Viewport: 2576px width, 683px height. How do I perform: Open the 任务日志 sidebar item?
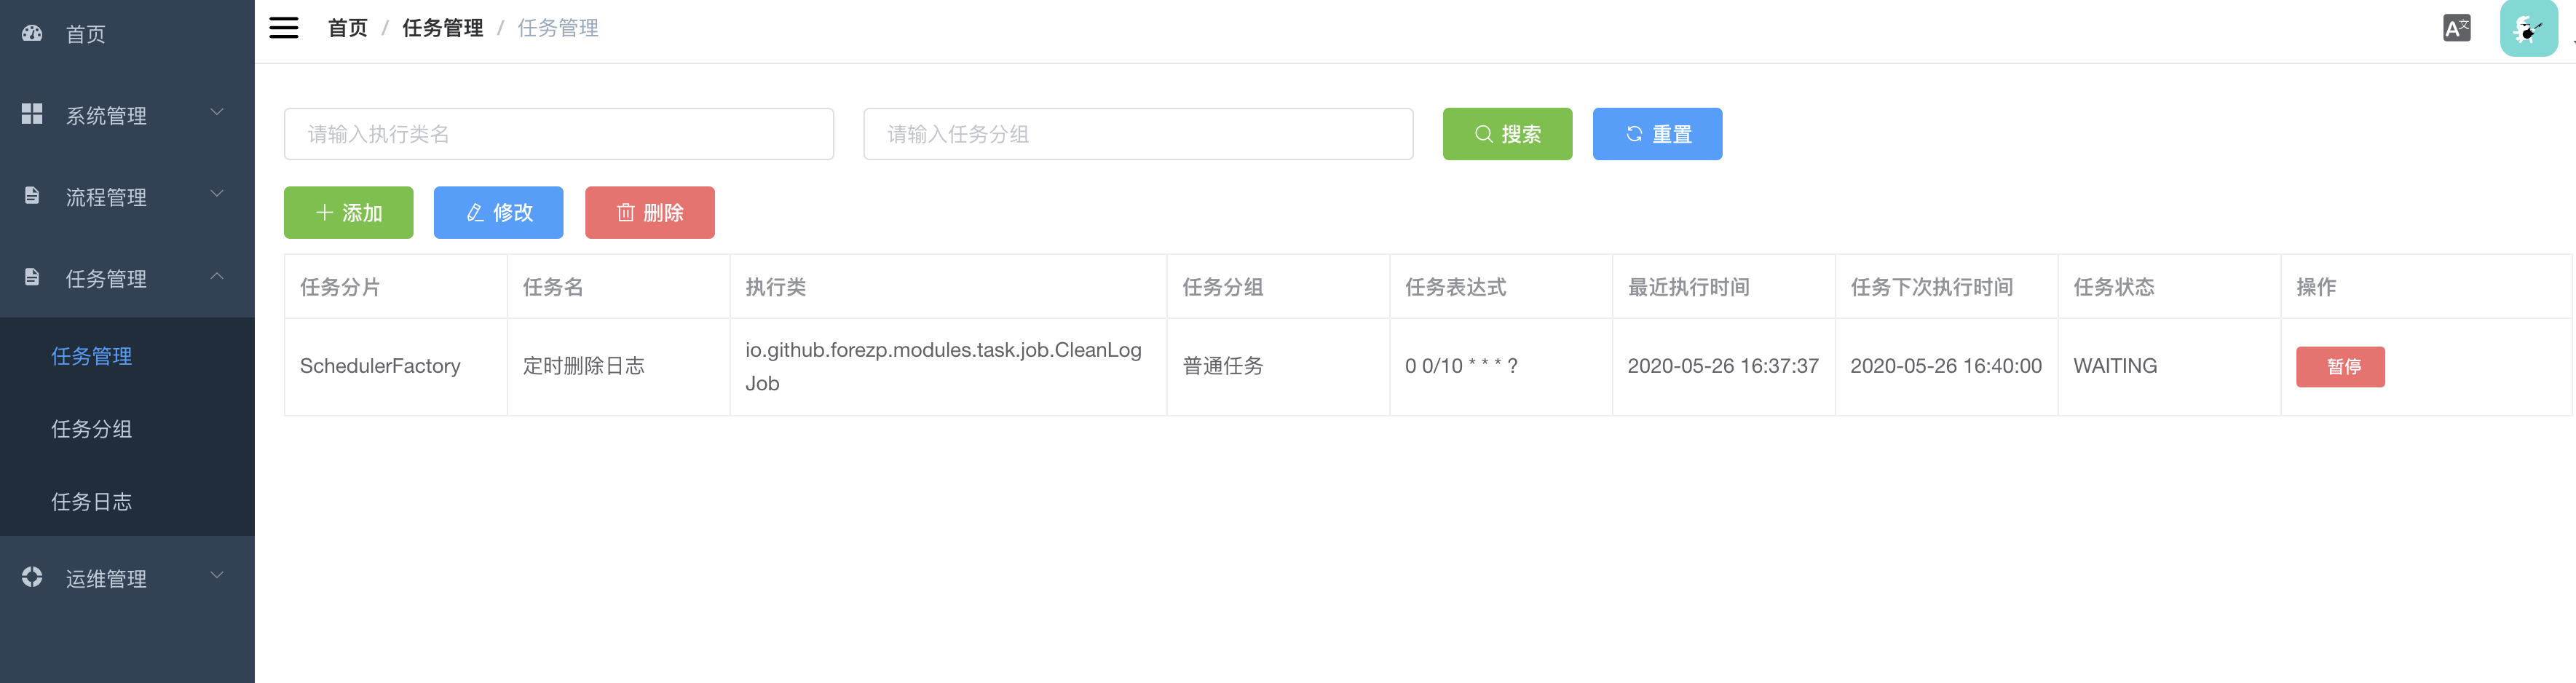pyautogui.click(x=92, y=502)
